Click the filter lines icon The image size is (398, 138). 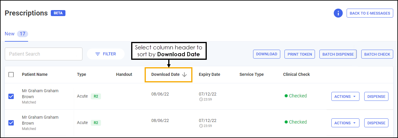pyautogui.click(x=97, y=54)
